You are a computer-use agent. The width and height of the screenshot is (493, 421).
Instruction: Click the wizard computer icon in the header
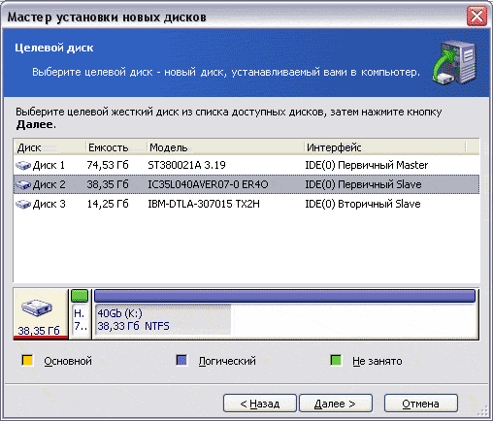click(x=455, y=62)
